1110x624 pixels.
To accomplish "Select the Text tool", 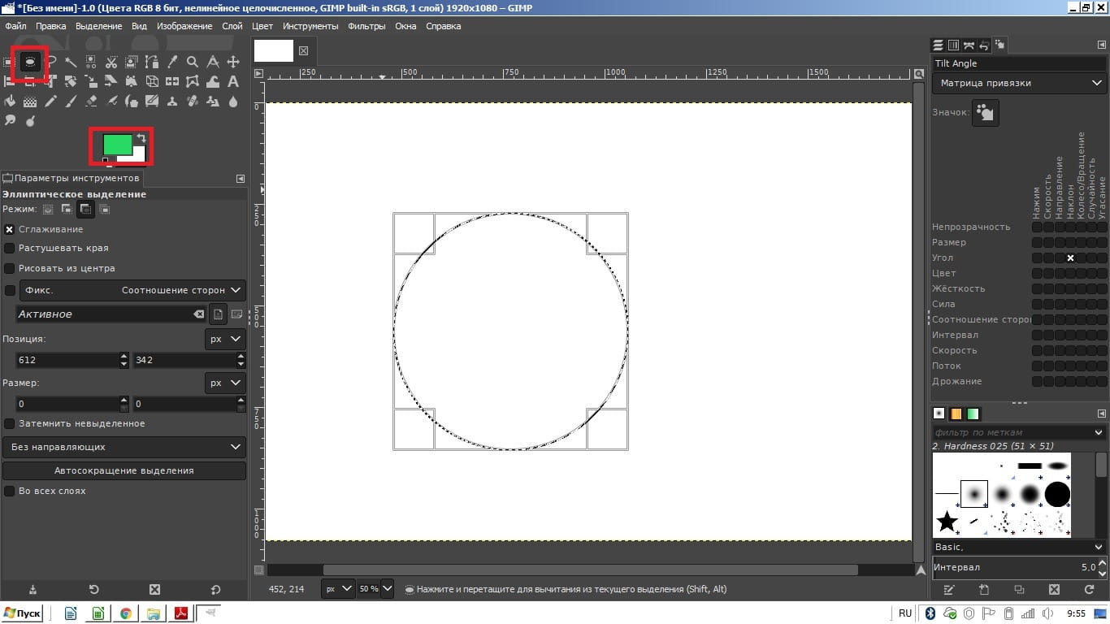I will click(x=233, y=81).
